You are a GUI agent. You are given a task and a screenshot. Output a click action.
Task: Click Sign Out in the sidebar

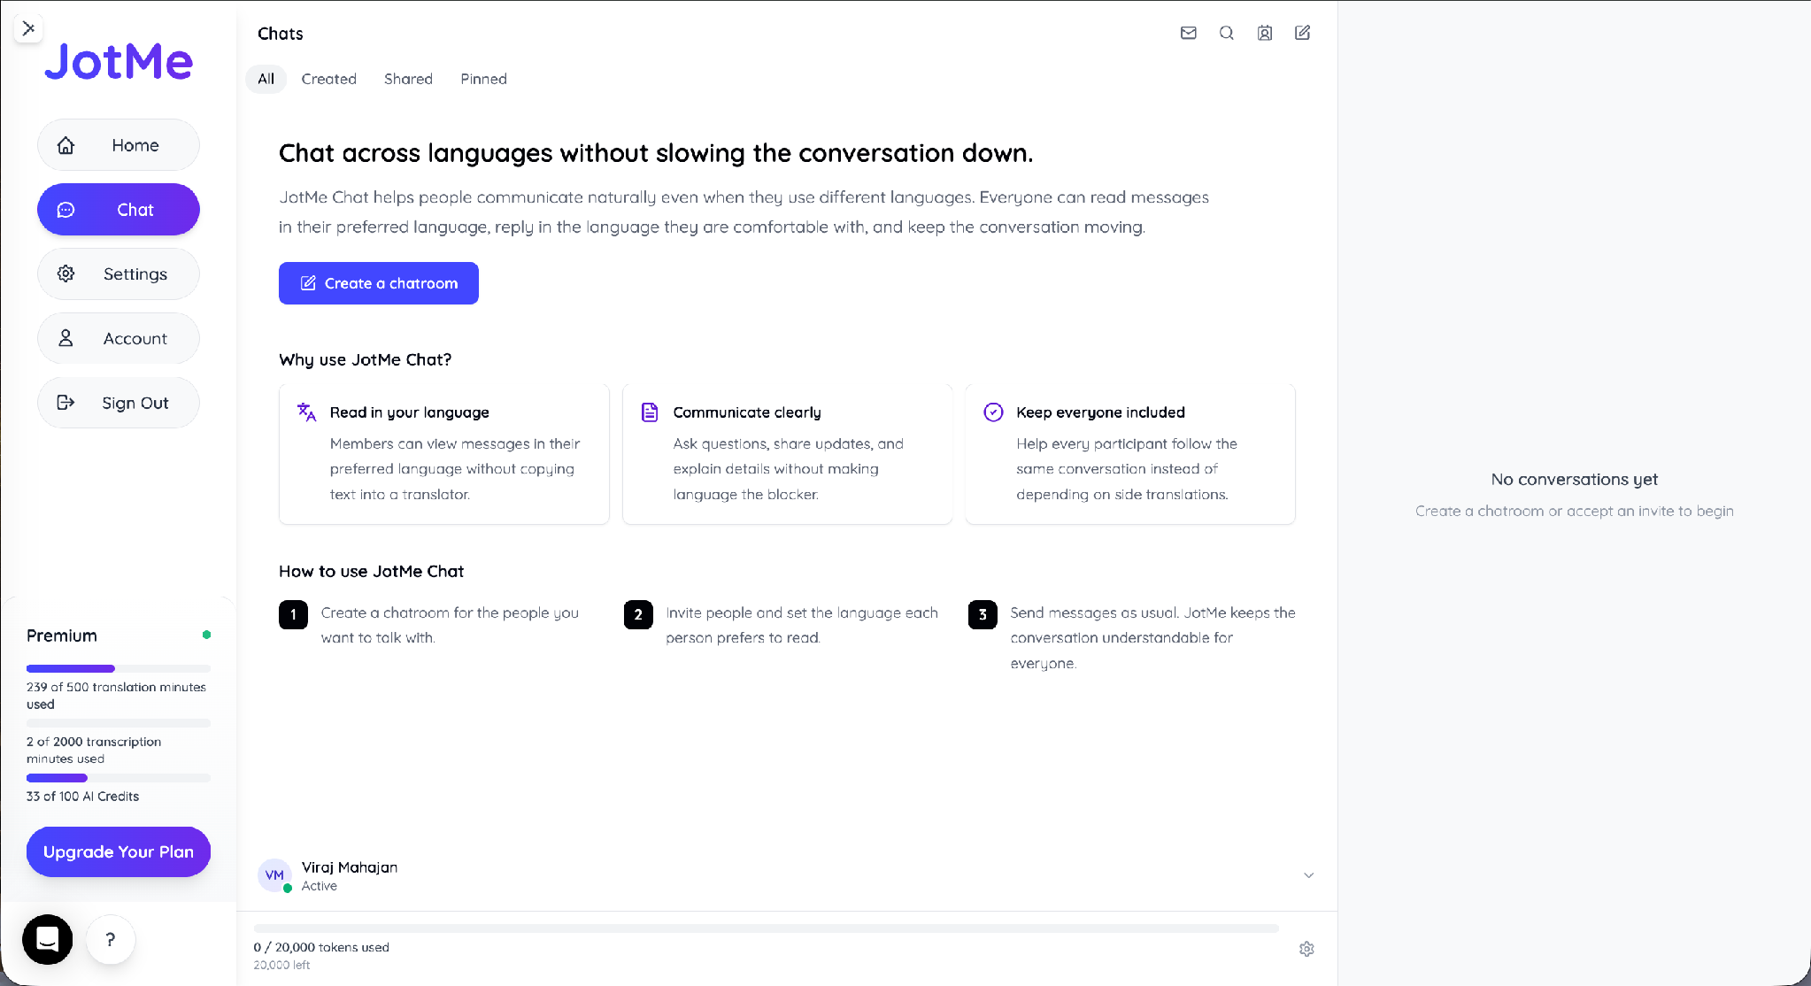tap(119, 403)
